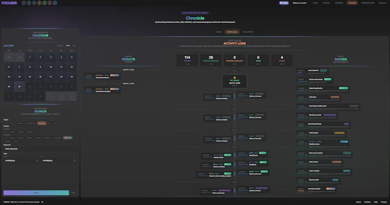Open the To date picker field
Image resolution: width=390 pixels, height=205 pixels.
click(x=58, y=161)
